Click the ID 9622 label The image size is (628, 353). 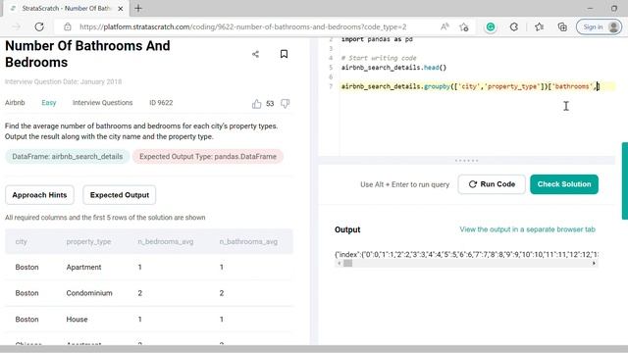(161, 103)
